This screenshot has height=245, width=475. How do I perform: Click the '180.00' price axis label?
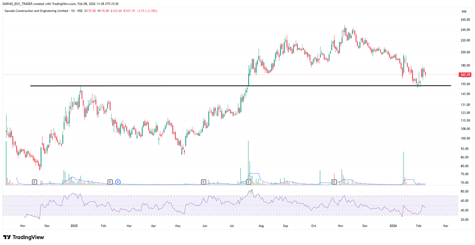(465, 65)
